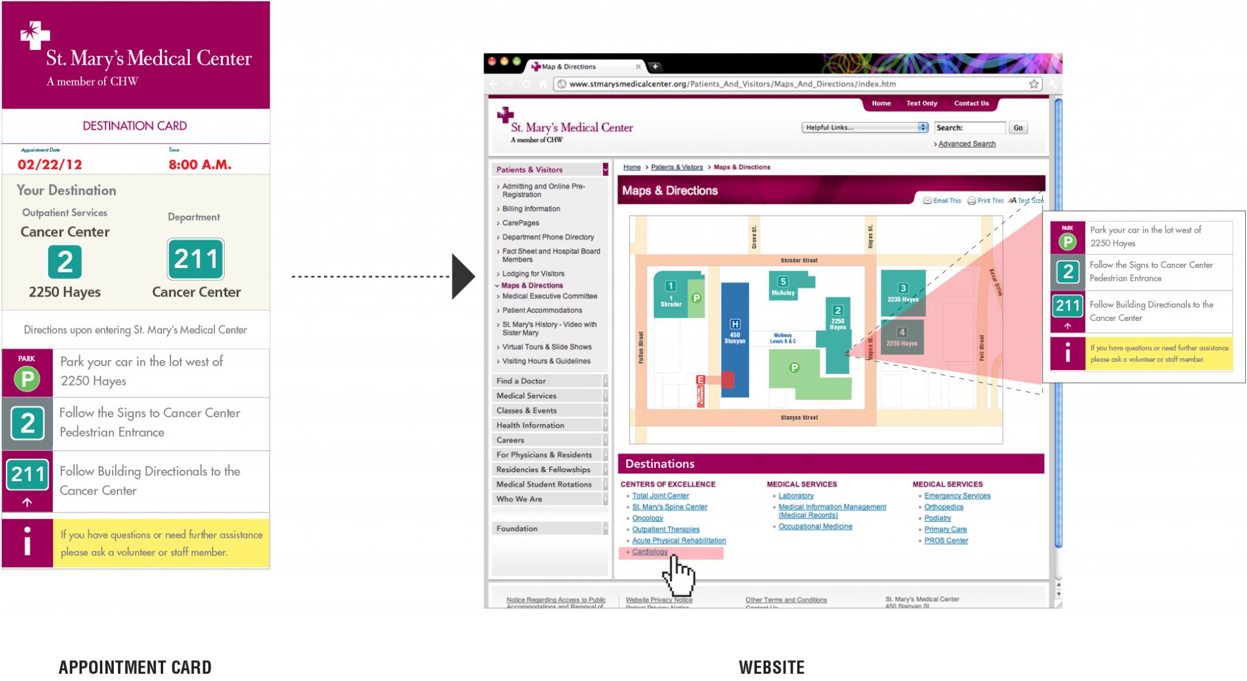The height and width of the screenshot is (681, 1247).
Task: Open the Cardiology destination link
Action: (650, 552)
